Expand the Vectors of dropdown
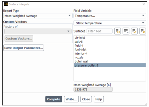The width and height of the screenshot is (149, 107). [38, 31]
